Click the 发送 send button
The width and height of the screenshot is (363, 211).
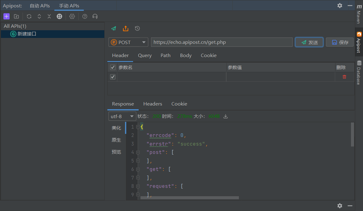pos(309,42)
